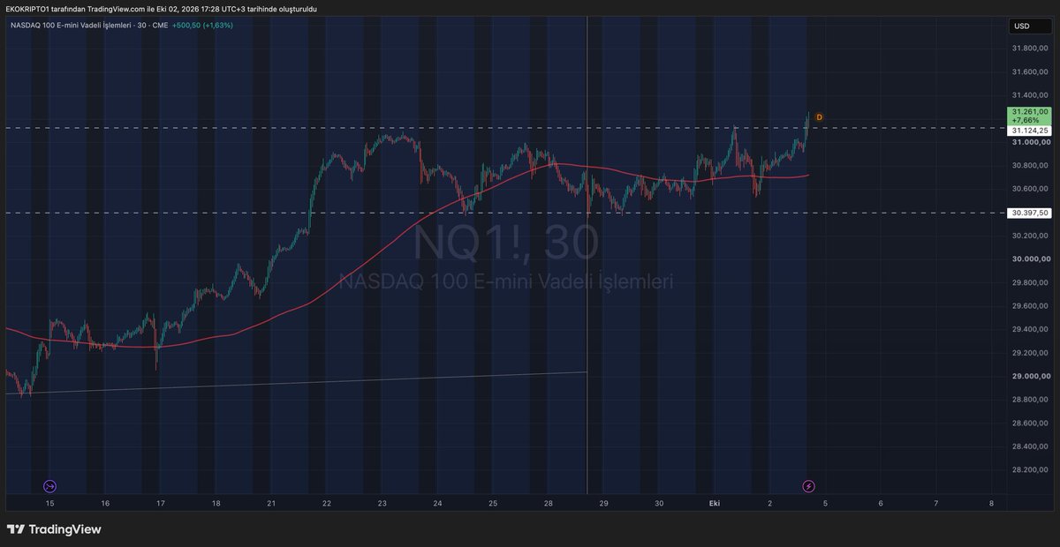Select the gray rising trend line

[296, 383]
